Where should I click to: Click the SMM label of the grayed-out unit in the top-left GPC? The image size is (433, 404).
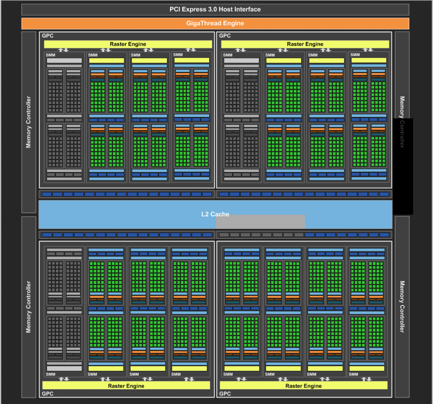click(51, 55)
